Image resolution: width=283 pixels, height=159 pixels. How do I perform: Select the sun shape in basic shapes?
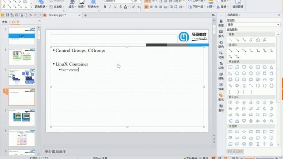pyautogui.click(x=237, y=86)
